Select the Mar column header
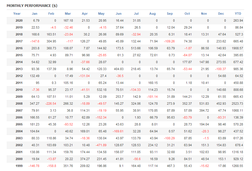Viewport: 252px width, 171px height. 68,14
